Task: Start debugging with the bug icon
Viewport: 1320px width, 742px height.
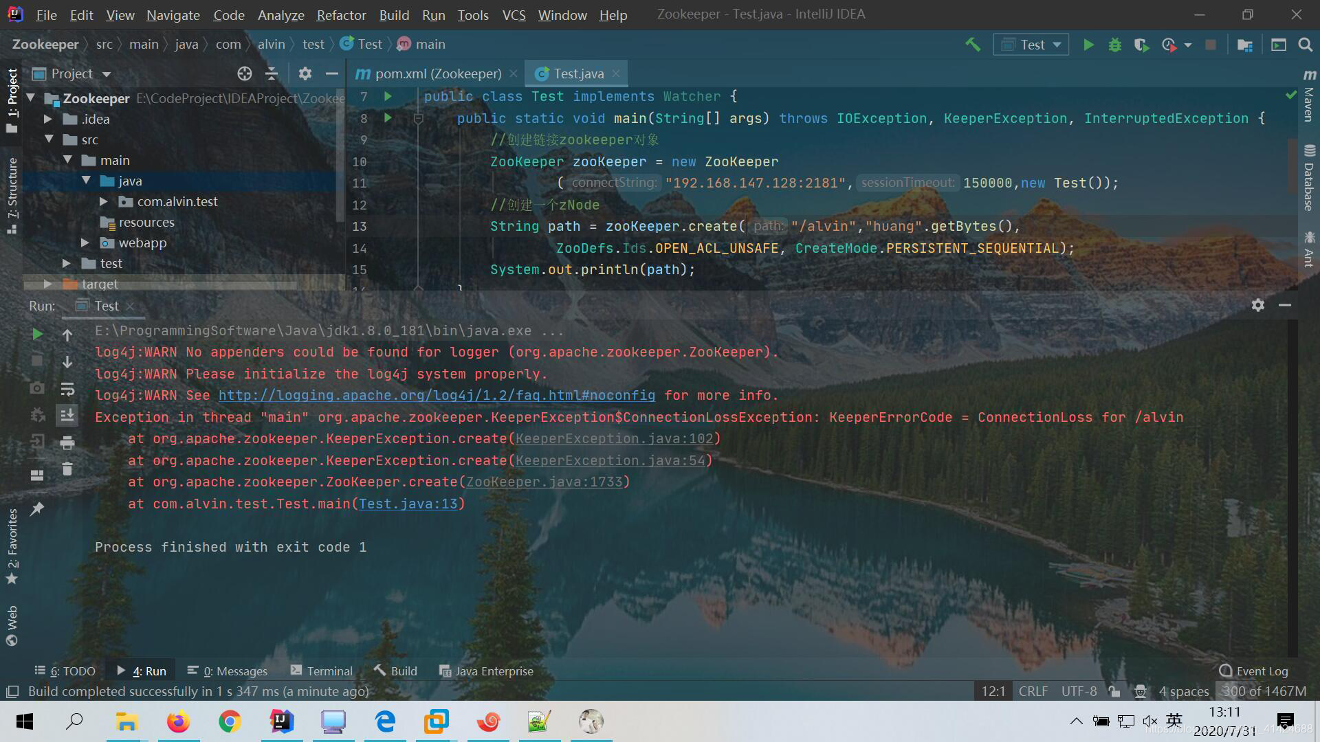Action: point(1115,45)
